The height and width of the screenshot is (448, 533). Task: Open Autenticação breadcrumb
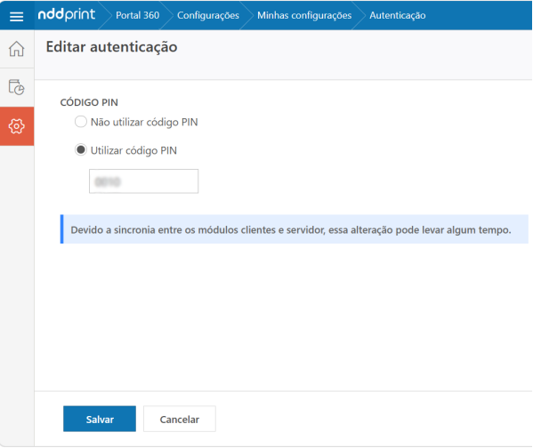click(398, 15)
